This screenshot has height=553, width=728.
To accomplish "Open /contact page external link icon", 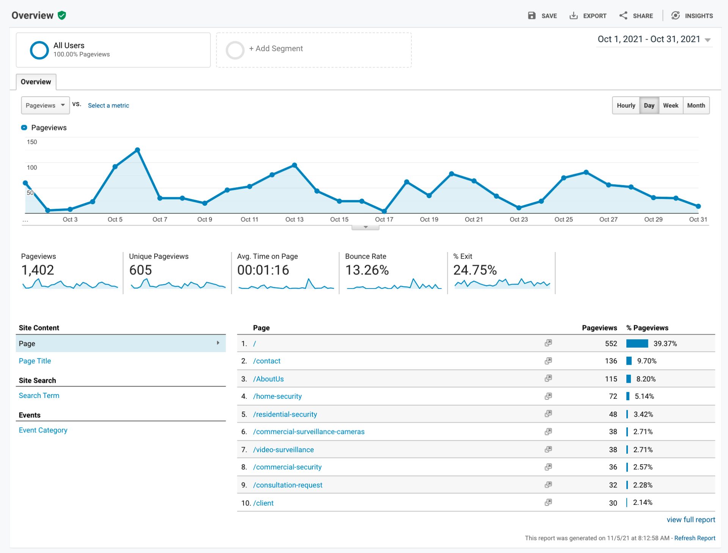I will tap(548, 361).
